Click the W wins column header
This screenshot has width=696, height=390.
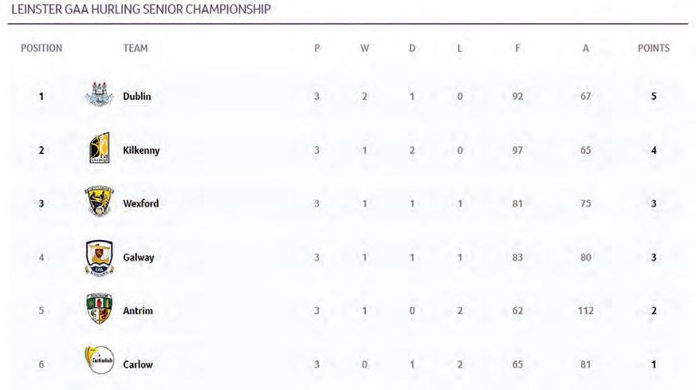click(364, 48)
